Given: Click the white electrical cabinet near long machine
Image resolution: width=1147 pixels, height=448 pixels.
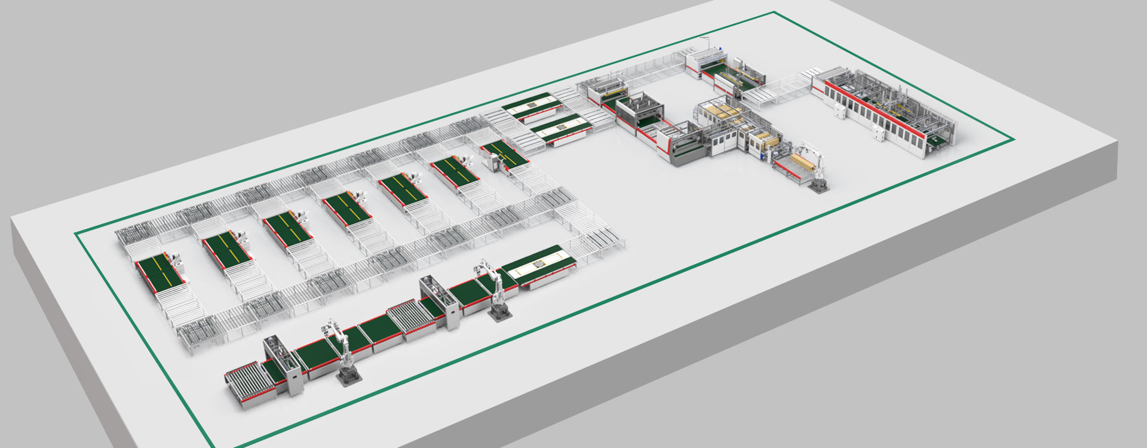Looking at the screenshot, I should coord(841,112).
